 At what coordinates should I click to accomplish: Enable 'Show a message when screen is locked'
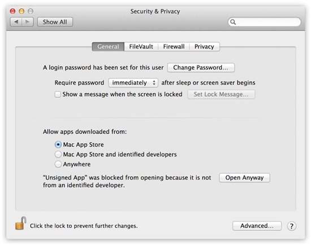pyautogui.click(x=58, y=94)
